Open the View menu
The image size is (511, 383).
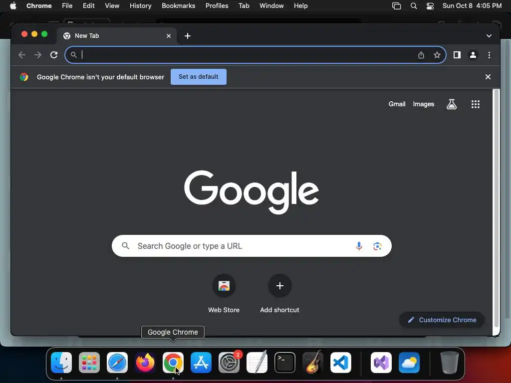point(112,6)
